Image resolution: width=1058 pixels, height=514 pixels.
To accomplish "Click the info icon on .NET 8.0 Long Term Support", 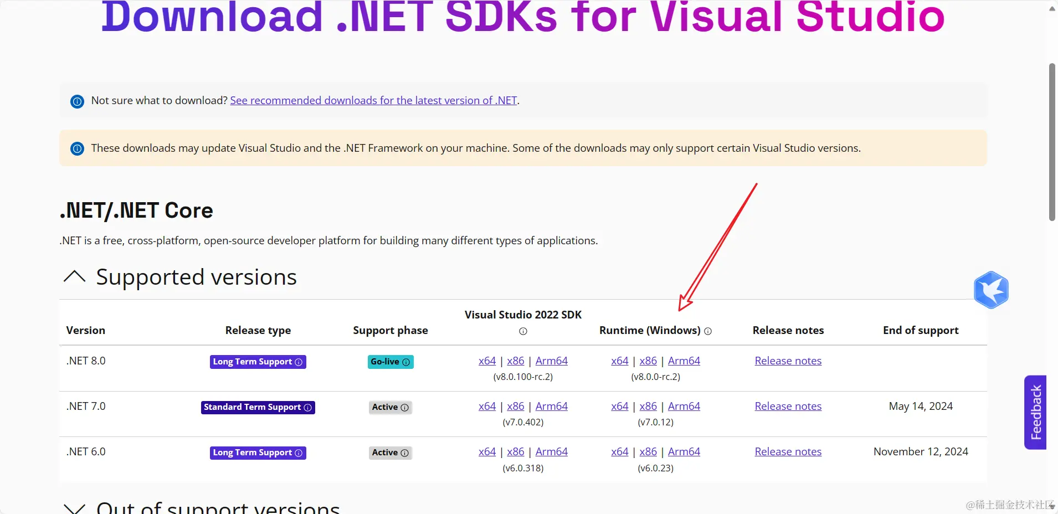I will [x=299, y=362].
